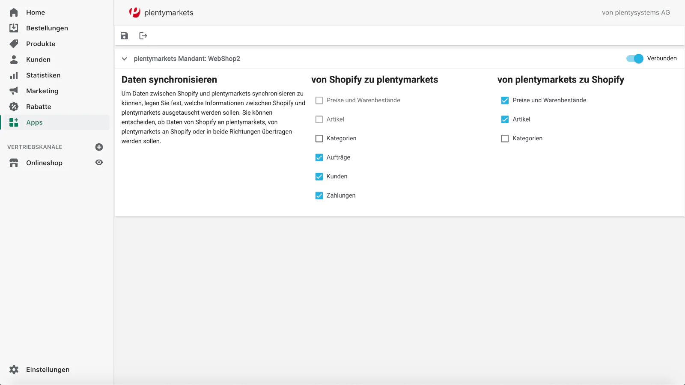685x385 pixels.
Task: Toggle the Verbunden connection switch
Action: tap(634, 59)
